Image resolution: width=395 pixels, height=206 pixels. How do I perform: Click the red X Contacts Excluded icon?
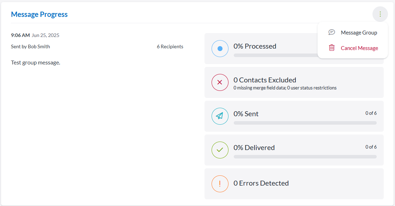coord(220,82)
